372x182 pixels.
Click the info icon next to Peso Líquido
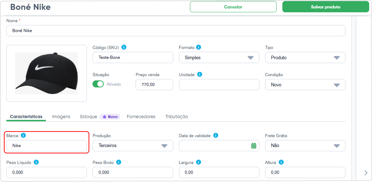(x=36, y=162)
